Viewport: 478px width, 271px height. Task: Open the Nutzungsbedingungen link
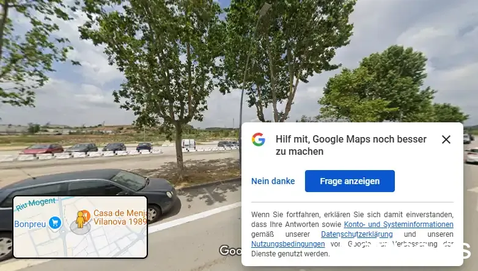pos(288,244)
